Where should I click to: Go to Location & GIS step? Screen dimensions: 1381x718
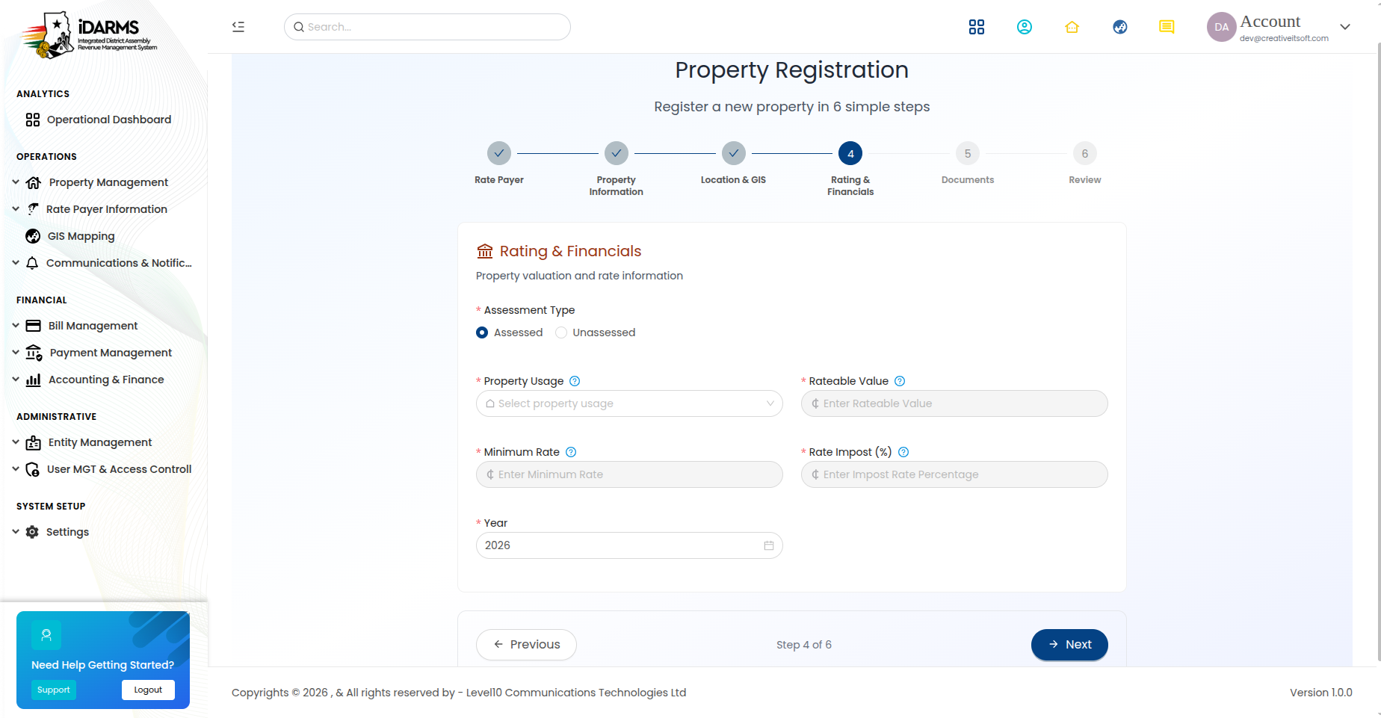click(734, 153)
